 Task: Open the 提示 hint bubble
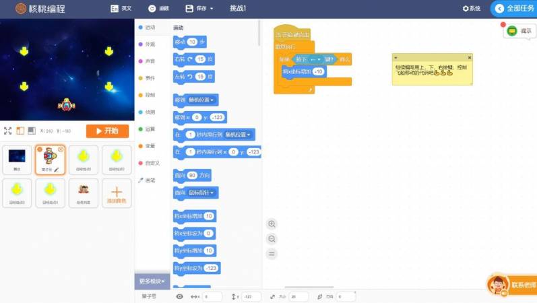pos(519,31)
